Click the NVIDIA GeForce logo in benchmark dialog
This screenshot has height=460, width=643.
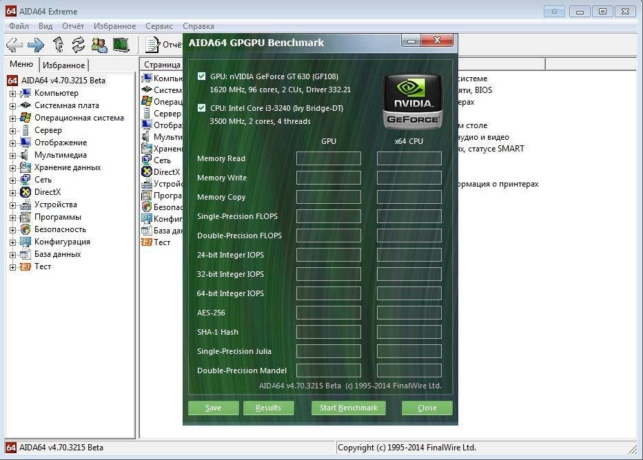click(412, 101)
